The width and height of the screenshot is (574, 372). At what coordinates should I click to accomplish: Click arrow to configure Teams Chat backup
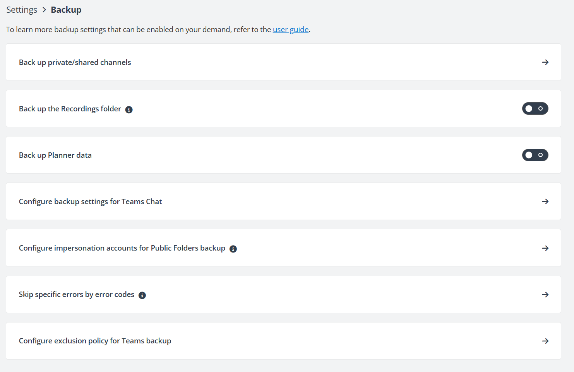(x=545, y=201)
